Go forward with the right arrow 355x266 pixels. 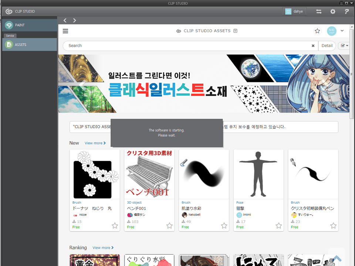tap(74, 20)
